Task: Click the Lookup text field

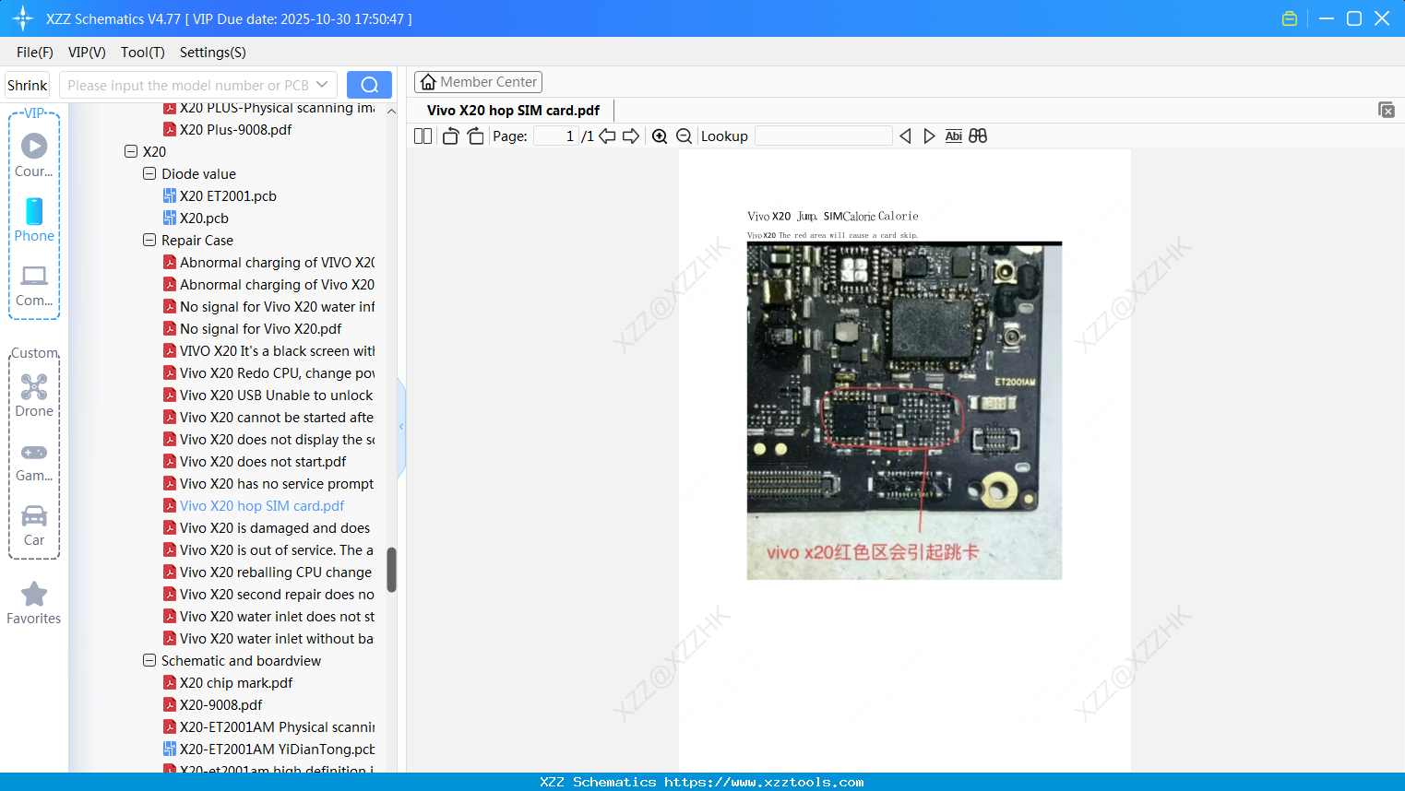Action: [824, 136]
